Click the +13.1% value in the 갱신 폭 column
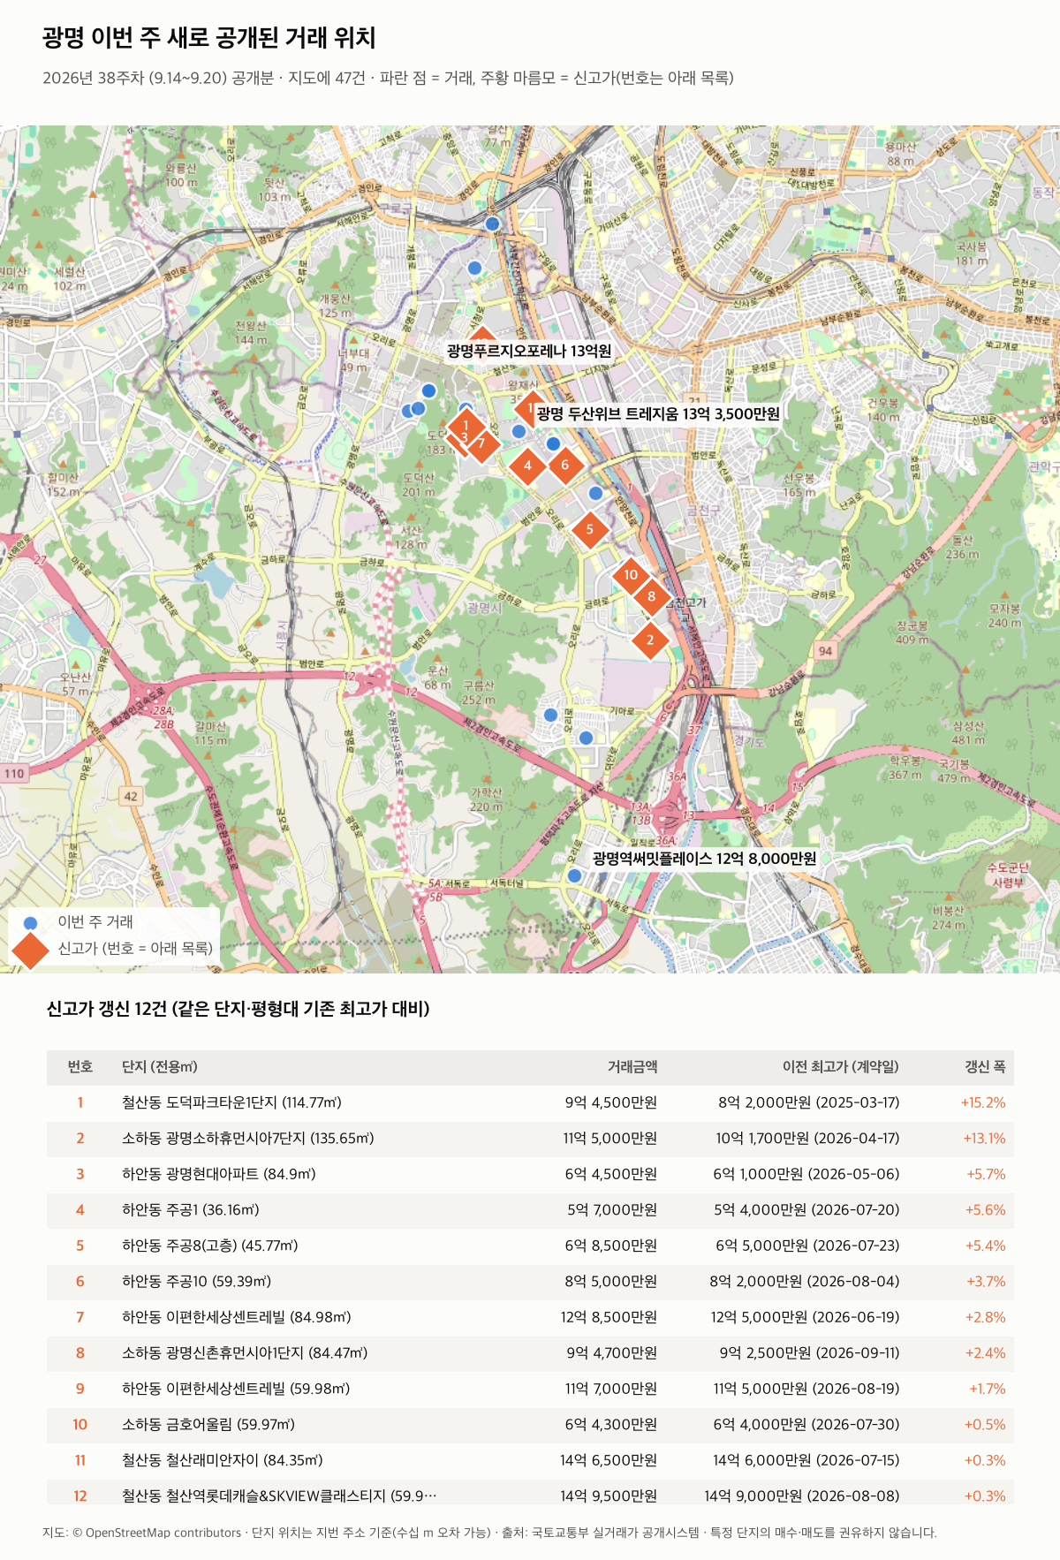 [984, 1139]
